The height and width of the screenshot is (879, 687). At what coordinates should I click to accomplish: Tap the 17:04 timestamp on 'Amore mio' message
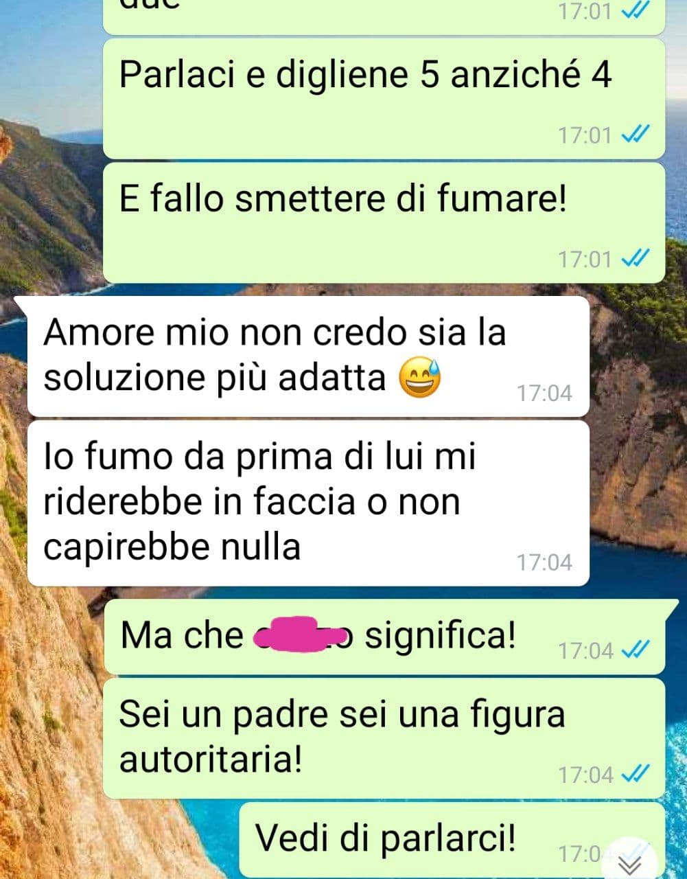pyautogui.click(x=544, y=393)
